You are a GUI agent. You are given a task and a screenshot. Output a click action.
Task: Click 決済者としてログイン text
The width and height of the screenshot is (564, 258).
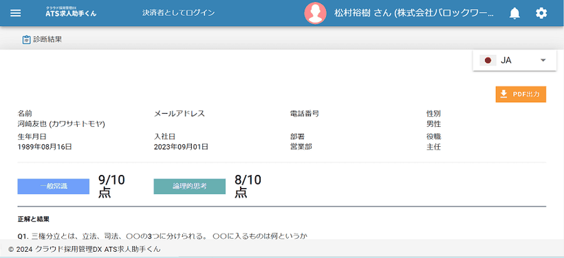tap(178, 13)
